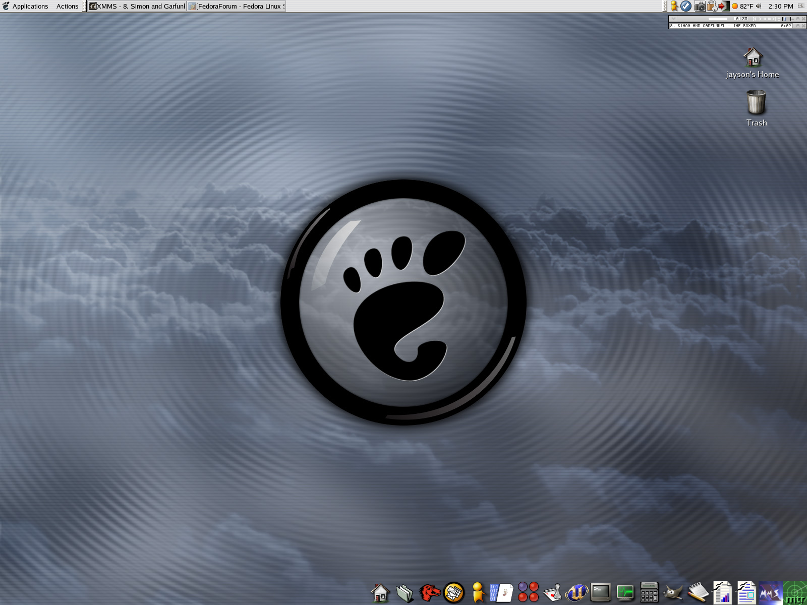Viewport: 807px width, 605px height.
Task: Launch the Mozilla red dinosaur browser icon
Action: point(429,592)
